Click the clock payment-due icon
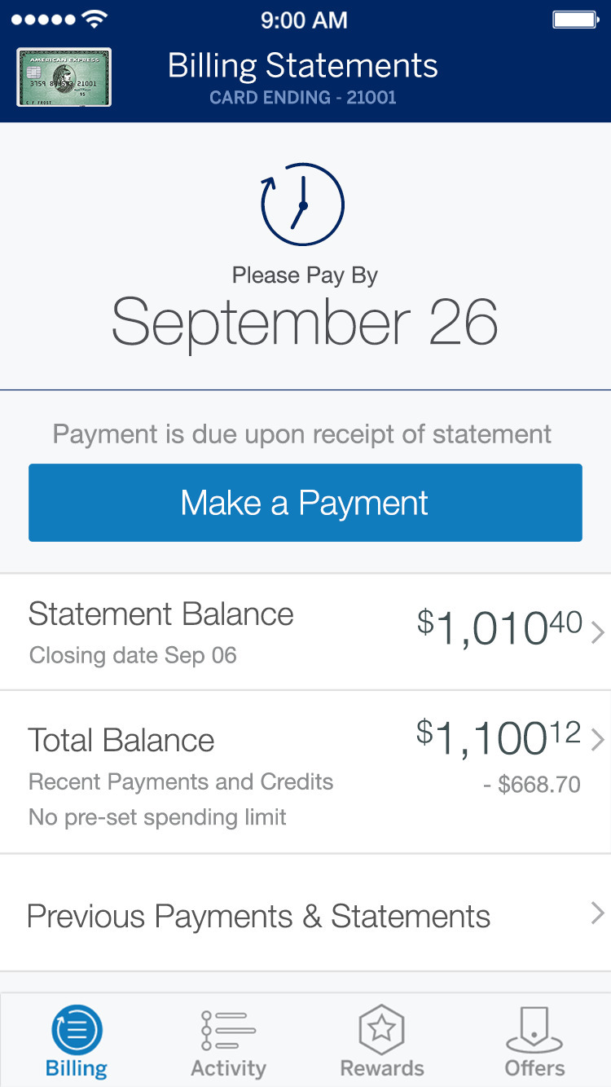The image size is (611, 1087). (x=302, y=205)
